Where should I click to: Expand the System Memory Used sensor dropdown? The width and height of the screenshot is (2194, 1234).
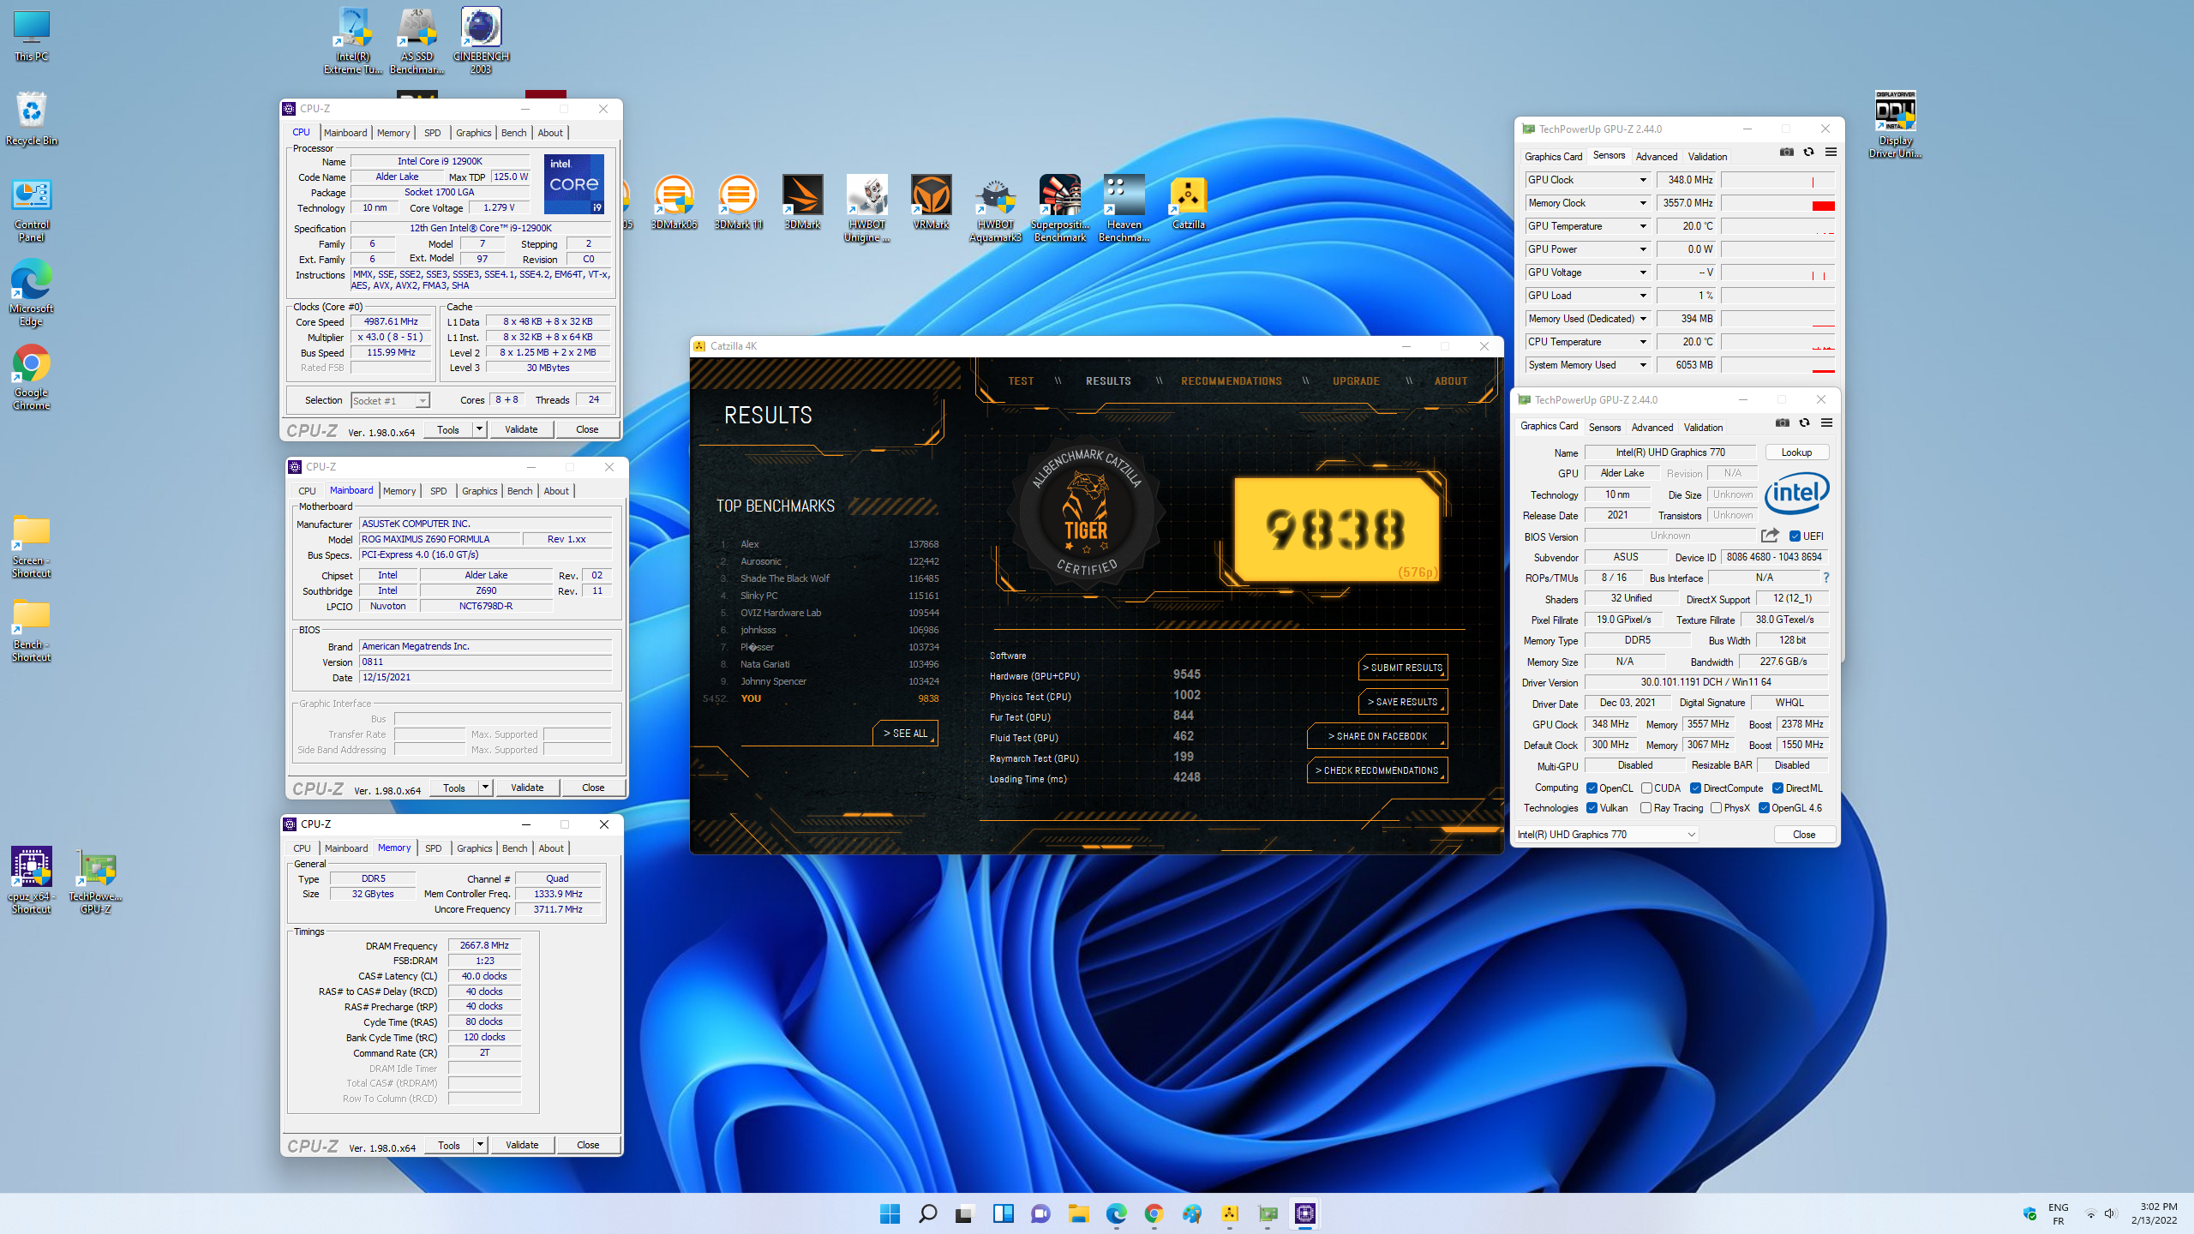[x=1643, y=365]
